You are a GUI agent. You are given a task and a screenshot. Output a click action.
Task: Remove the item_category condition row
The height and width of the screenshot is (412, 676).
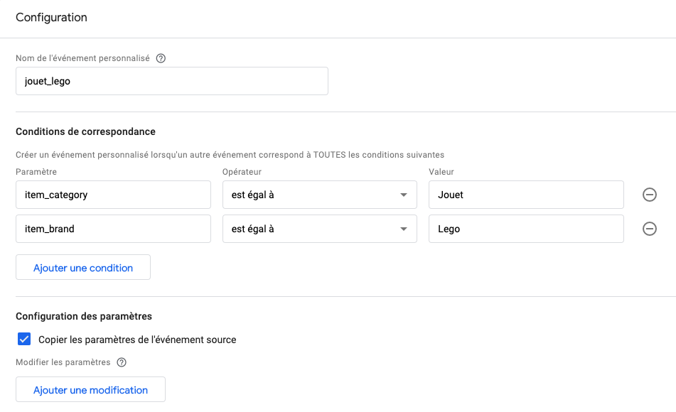tap(649, 195)
